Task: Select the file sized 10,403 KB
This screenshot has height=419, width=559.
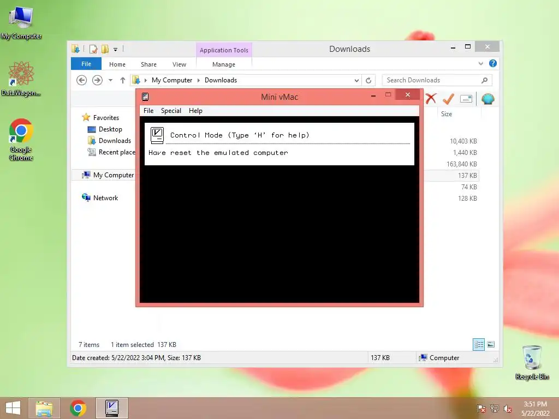Action: [463, 141]
